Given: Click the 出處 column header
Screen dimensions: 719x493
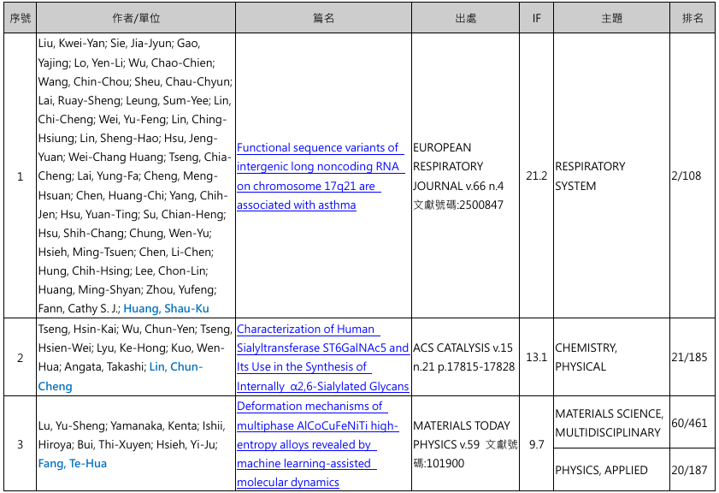Looking at the screenshot, I should pos(466,18).
